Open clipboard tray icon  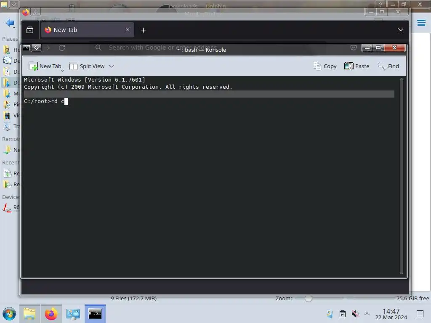342,314
